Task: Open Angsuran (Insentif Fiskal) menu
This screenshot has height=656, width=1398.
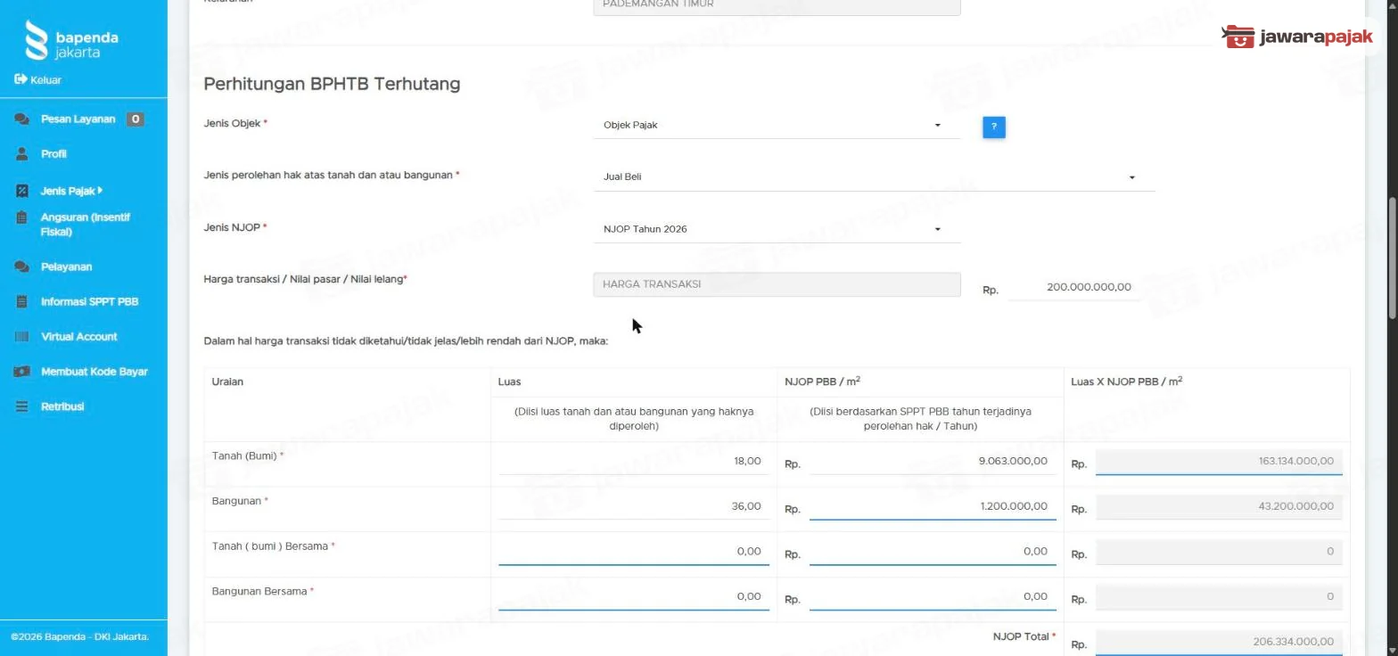Action: click(x=86, y=225)
